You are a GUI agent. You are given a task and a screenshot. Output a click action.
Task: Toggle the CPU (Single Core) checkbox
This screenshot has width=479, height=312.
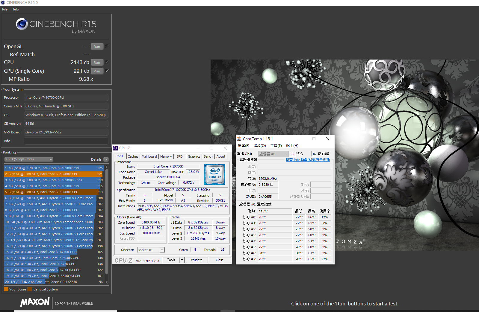[107, 71]
